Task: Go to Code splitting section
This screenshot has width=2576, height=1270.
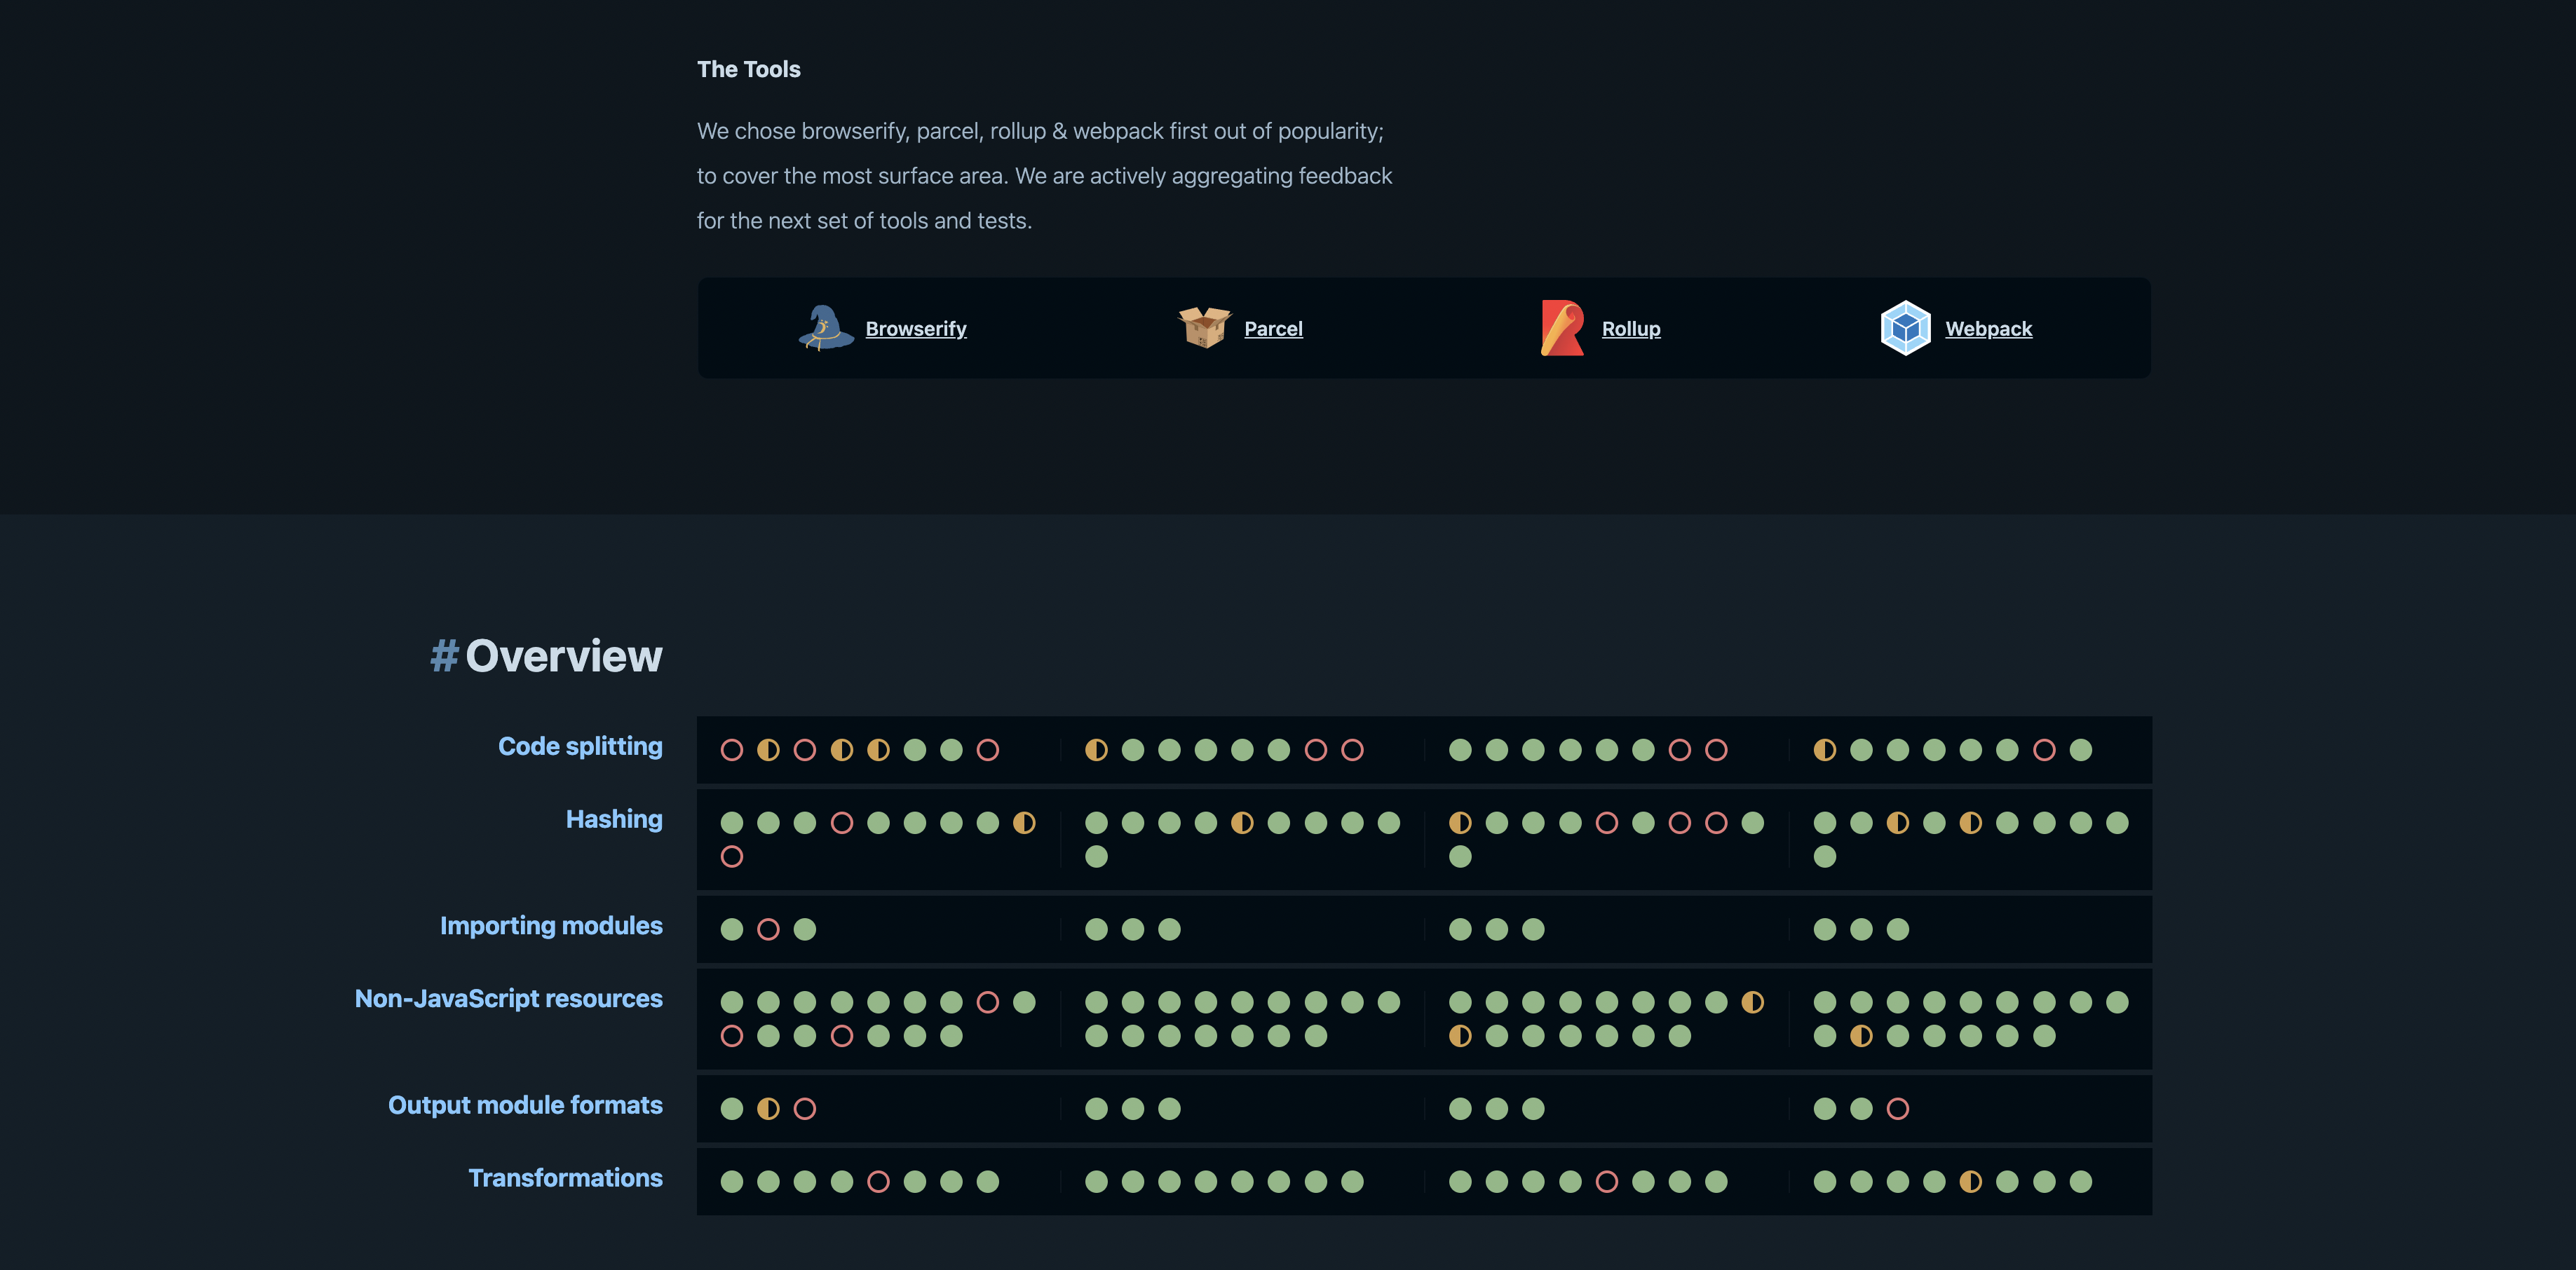Action: tap(580, 746)
